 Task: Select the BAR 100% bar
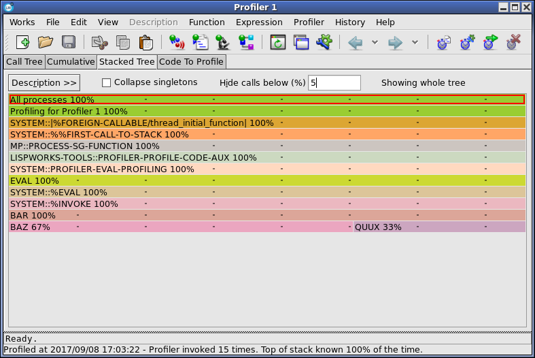coord(266,216)
